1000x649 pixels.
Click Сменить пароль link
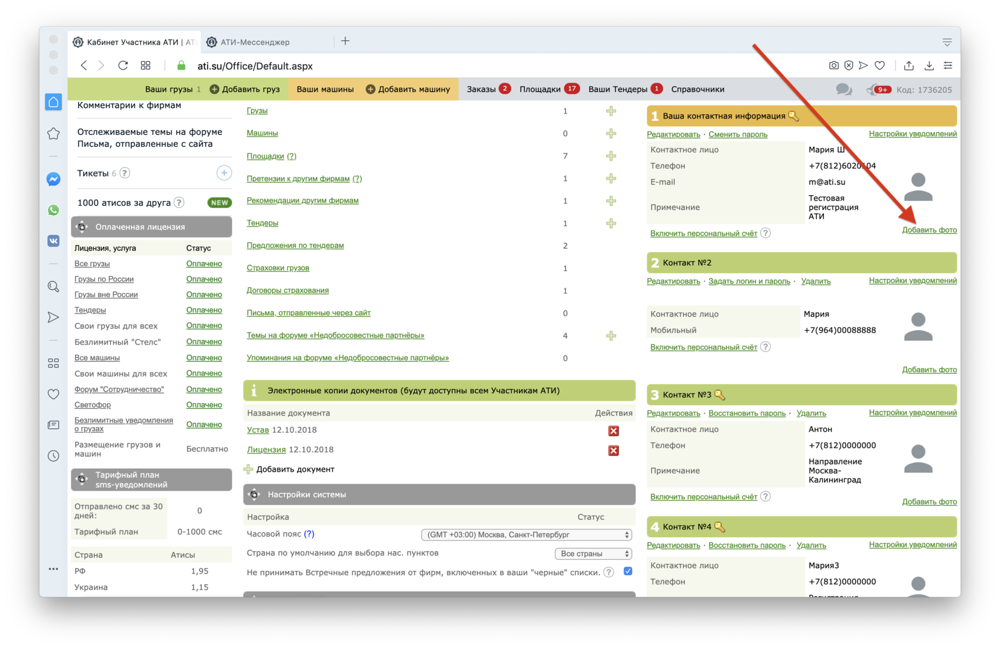(x=737, y=134)
